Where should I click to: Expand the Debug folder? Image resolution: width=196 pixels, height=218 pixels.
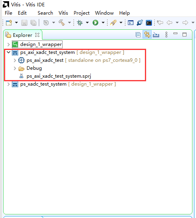click(15, 68)
